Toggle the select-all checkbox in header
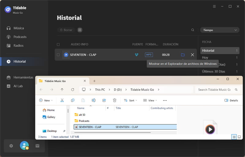This screenshot has width=245, height=157. (x=58, y=44)
